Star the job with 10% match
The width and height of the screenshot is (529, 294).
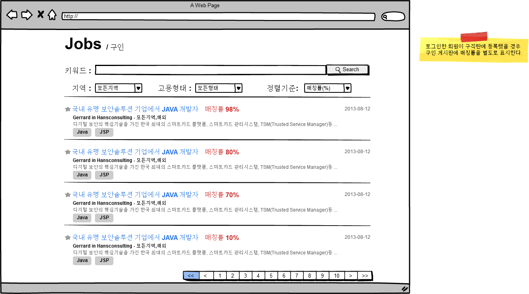68,238
